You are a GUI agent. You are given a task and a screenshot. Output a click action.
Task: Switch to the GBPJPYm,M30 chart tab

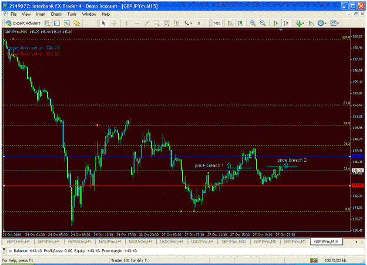coord(234,242)
